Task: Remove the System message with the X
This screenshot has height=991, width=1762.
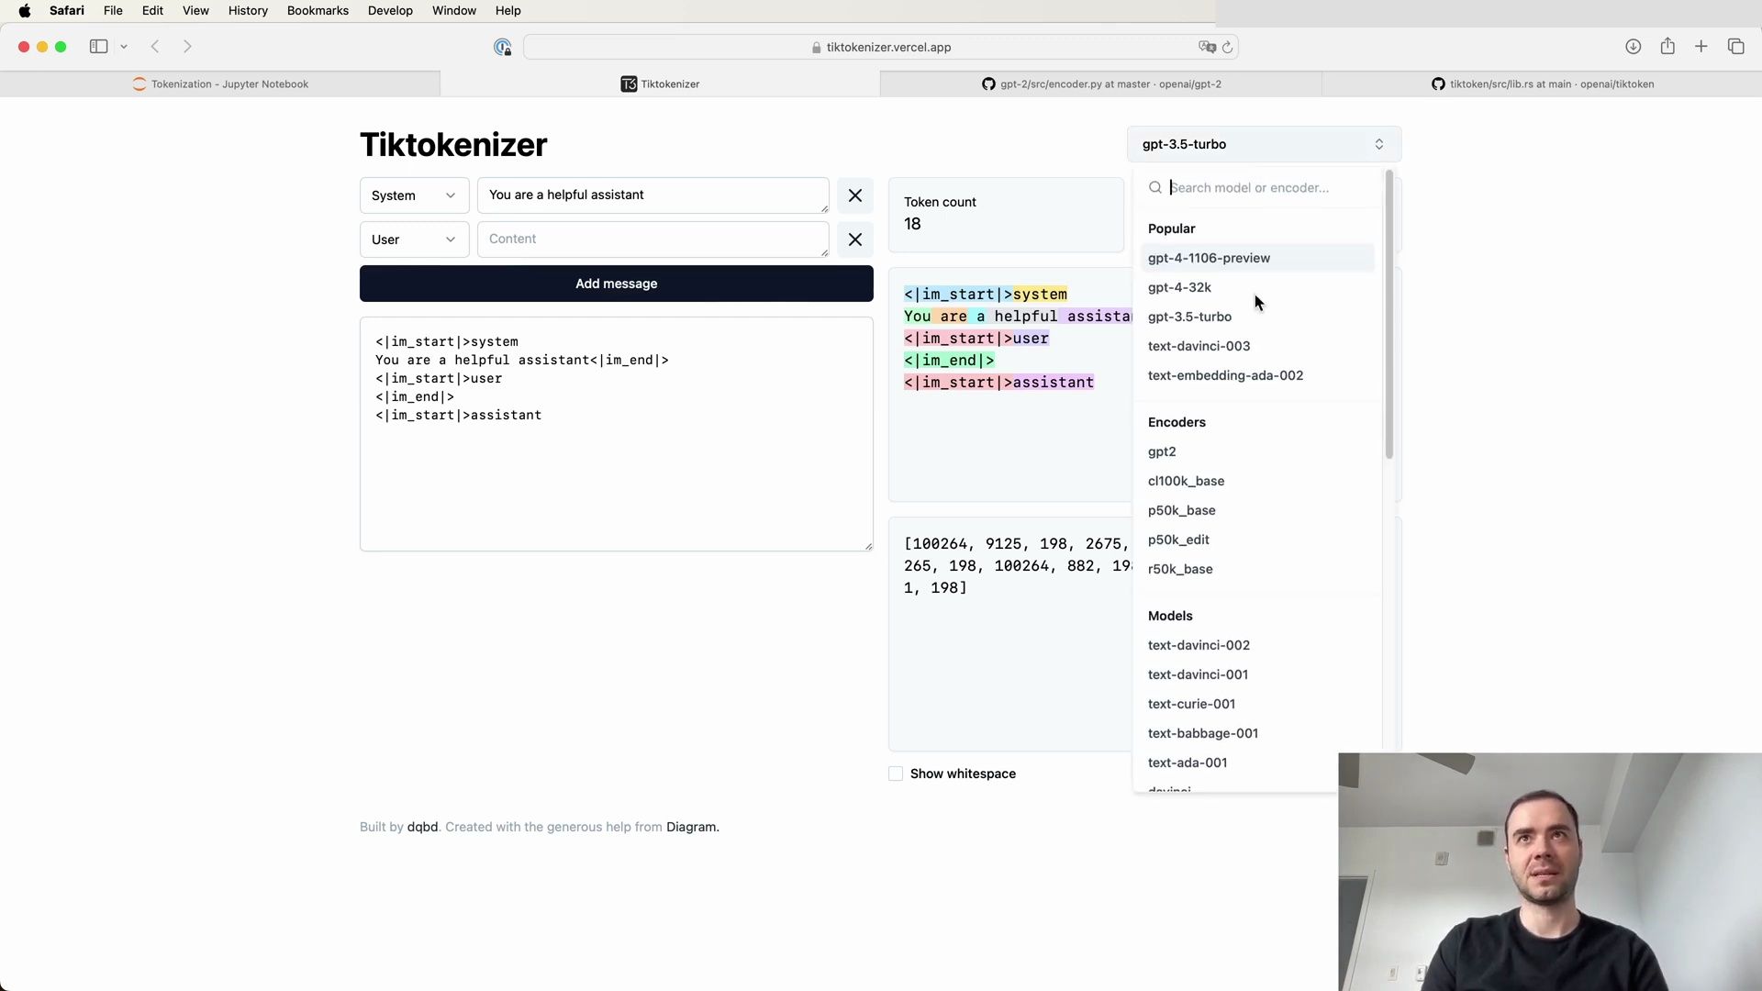Action: coord(854,195)
